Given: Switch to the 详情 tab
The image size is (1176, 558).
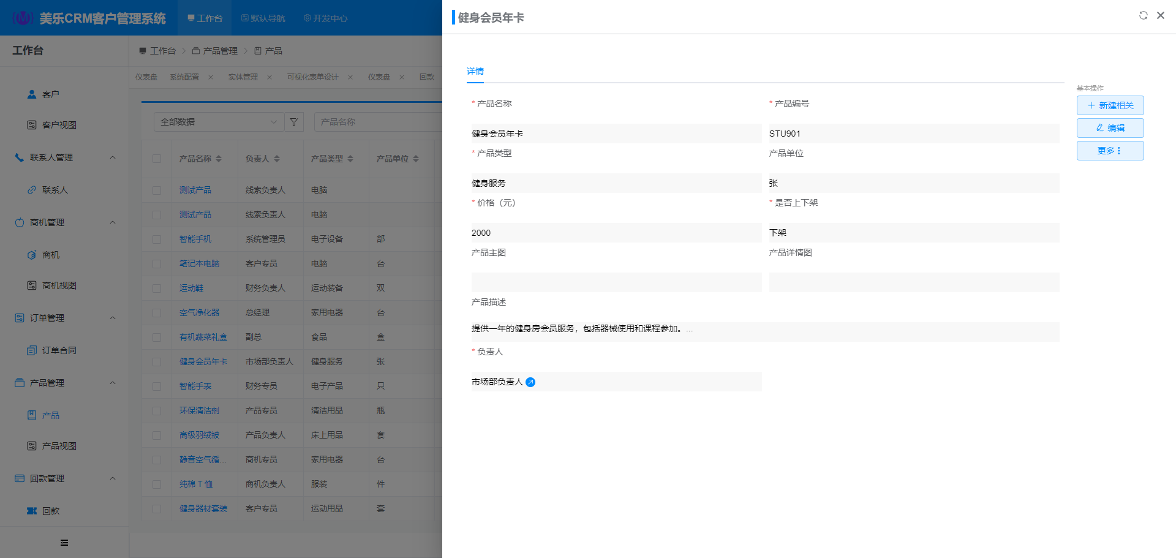Looking at the screenshot, I should point(475,71).
